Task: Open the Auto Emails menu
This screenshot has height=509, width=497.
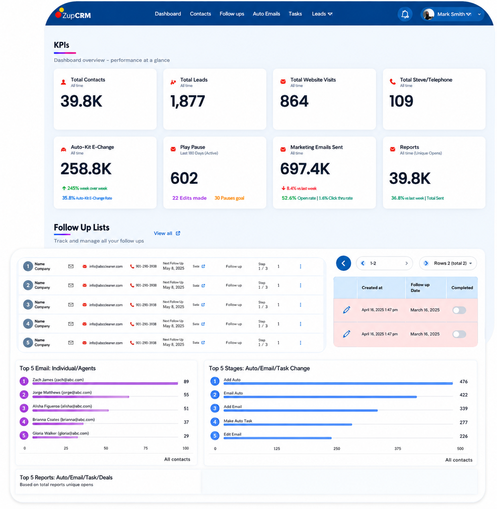Action: click(266, 14)
